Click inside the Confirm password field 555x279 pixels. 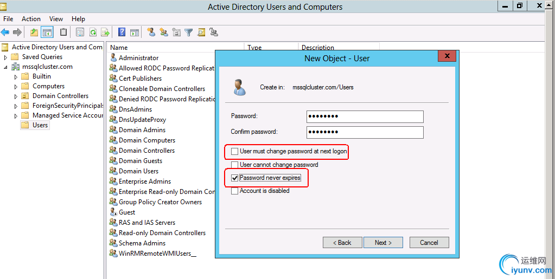click(365, 132)
